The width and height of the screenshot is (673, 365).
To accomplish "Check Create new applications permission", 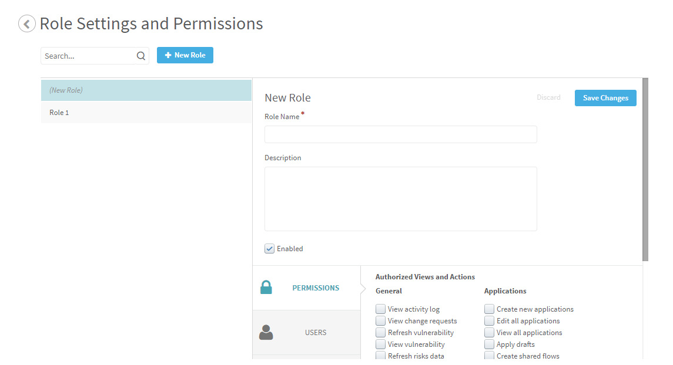I will (490, 309).
